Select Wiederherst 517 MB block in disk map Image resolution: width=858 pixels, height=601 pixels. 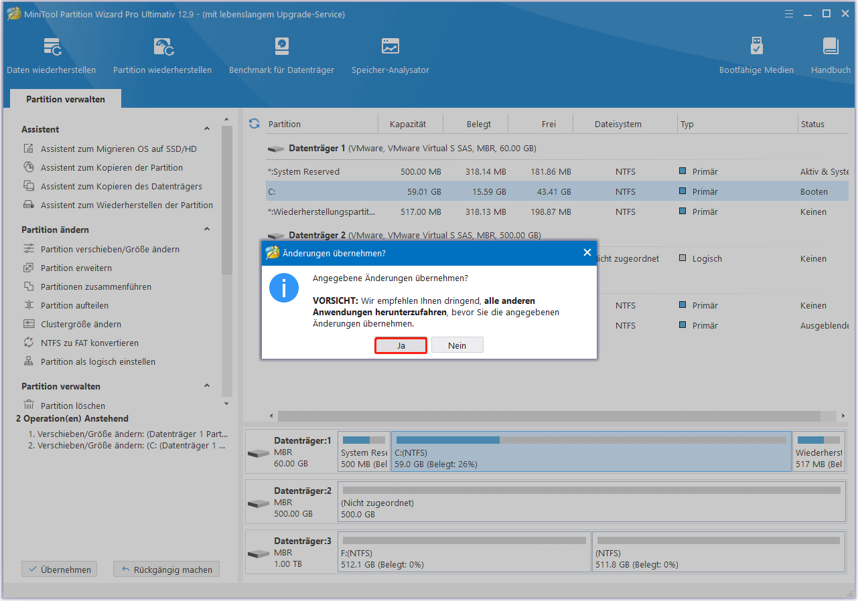tap(819, 452)
